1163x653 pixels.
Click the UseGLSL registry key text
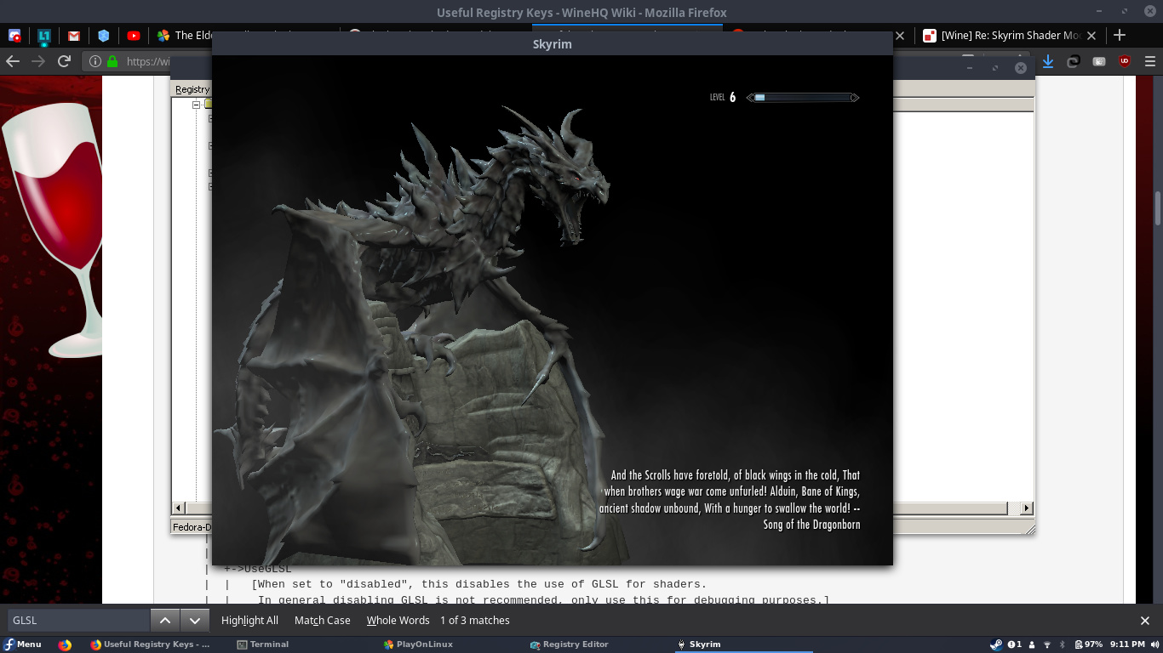[x=267, y=569]
